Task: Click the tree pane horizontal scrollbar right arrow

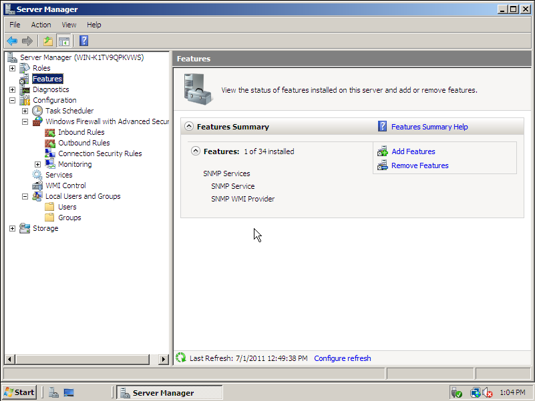Action: [x=164, y=359]
